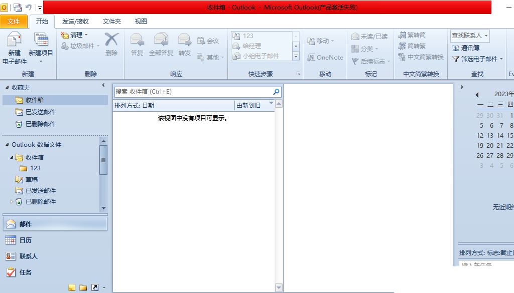The height and width of the screenshot is (293, 514).
Task: Switch to the 视图 ribbon tab
Action: (141, 21)
